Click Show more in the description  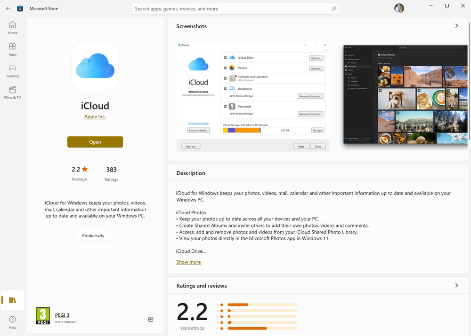[188, 262]
